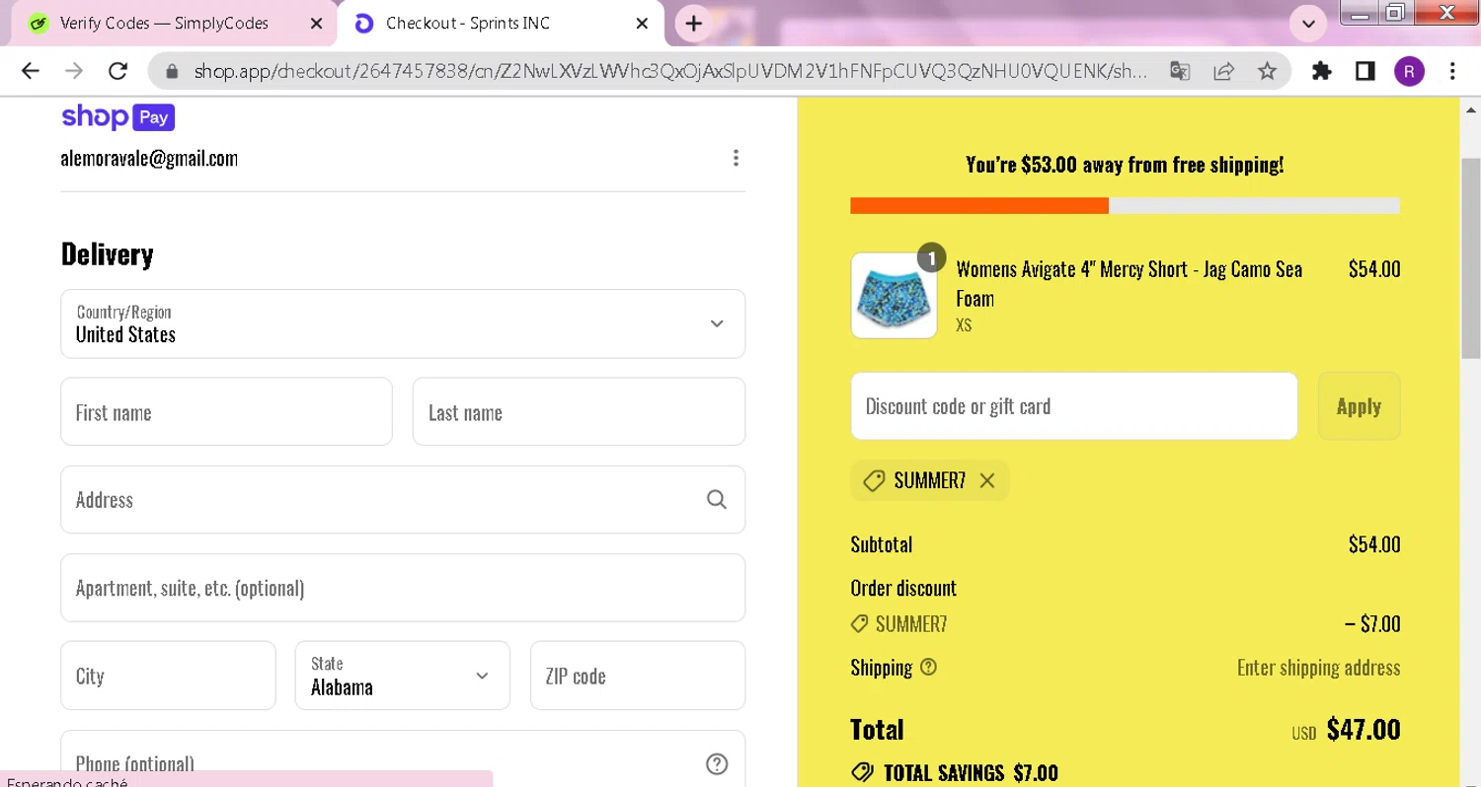
Task: Open the translate page icon
Action: tap(1180, 71)
